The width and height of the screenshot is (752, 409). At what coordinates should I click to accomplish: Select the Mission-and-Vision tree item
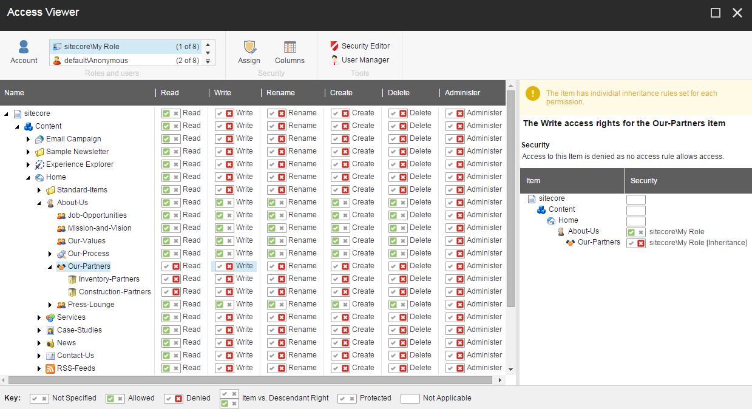(x=100, y=228)
